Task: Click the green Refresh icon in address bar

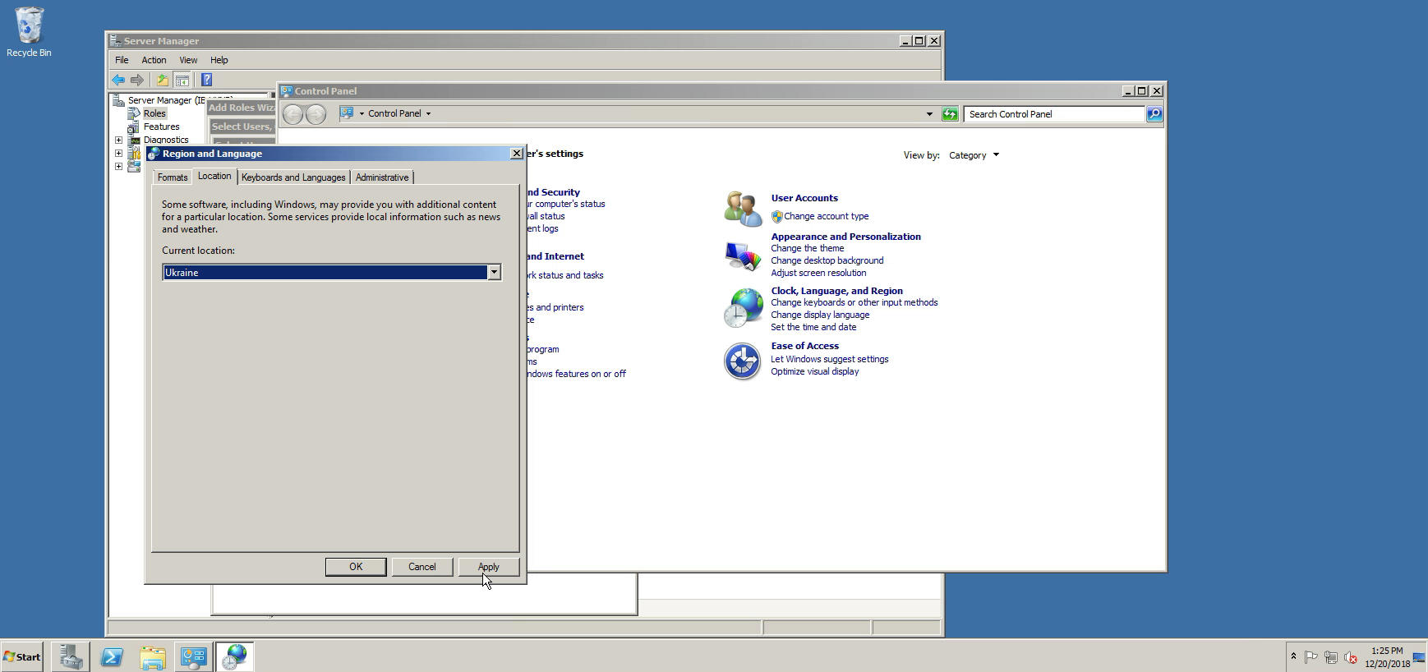Action: (x=950, y=114)
